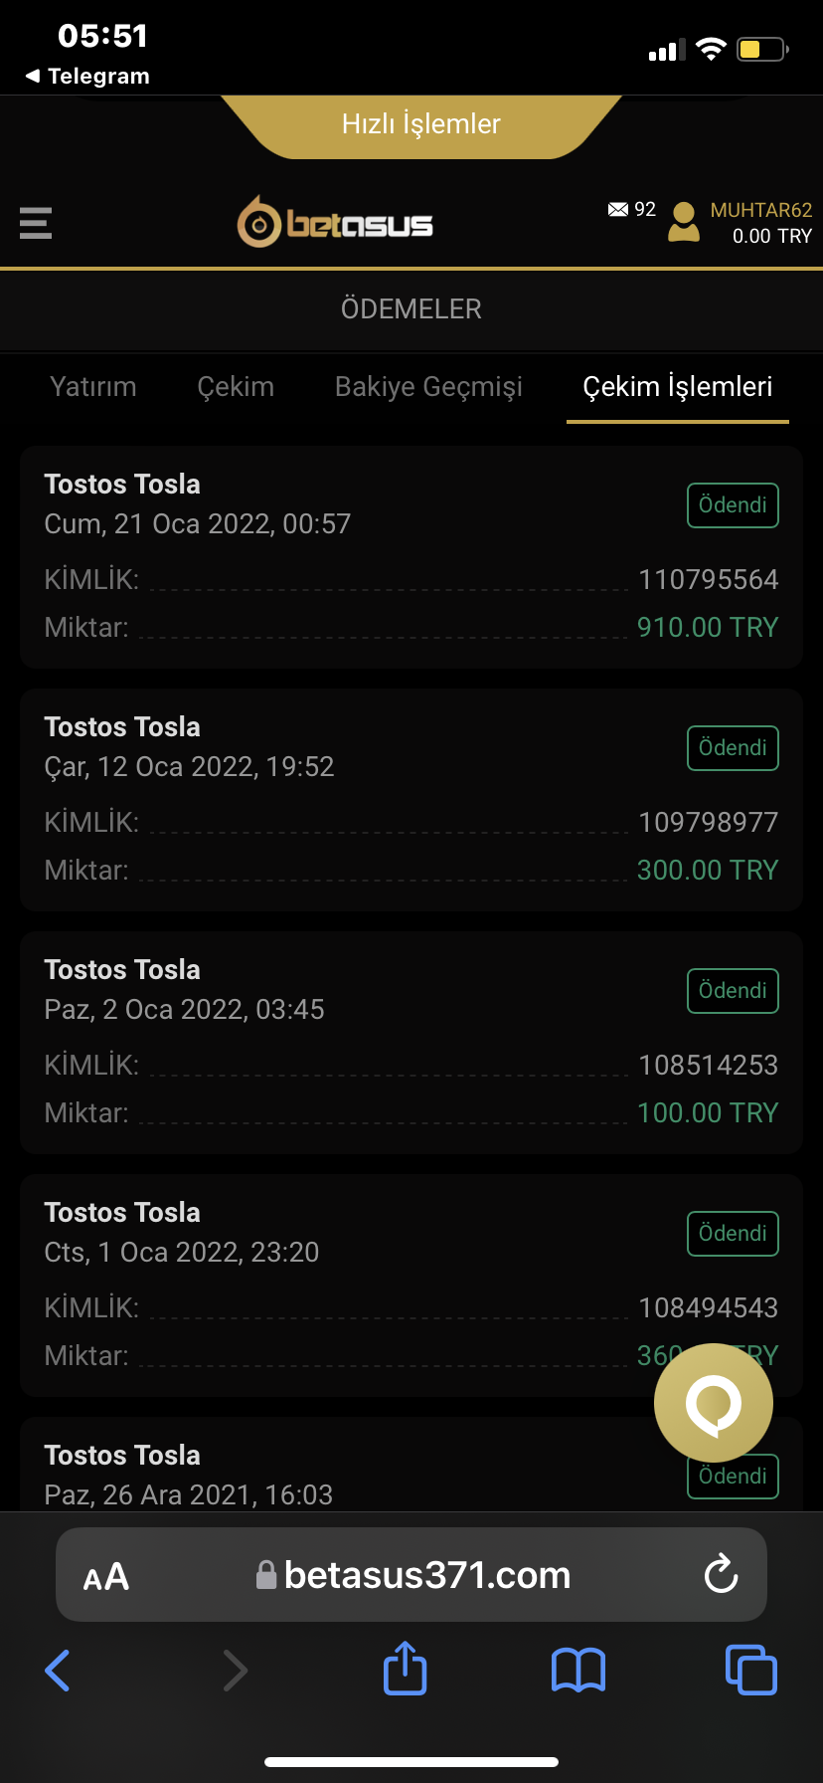
Task: Open the live chat bubble
Action: 713,1403
